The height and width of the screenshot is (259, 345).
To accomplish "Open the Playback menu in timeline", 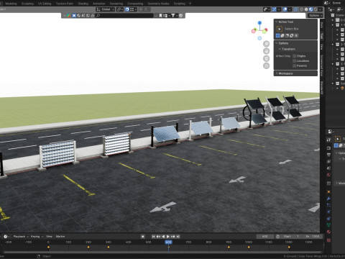I will coord(21,237).
